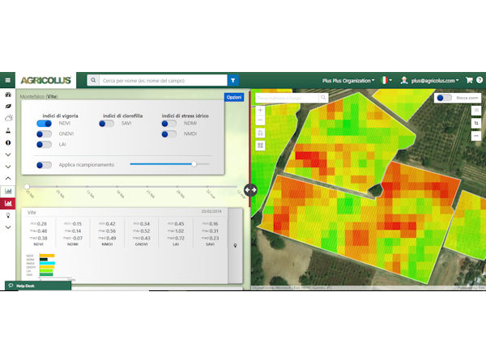This screenshot has height=364, width=486.
Task: Open the Italian flag language dropdown
Action: tap(386, 80)
